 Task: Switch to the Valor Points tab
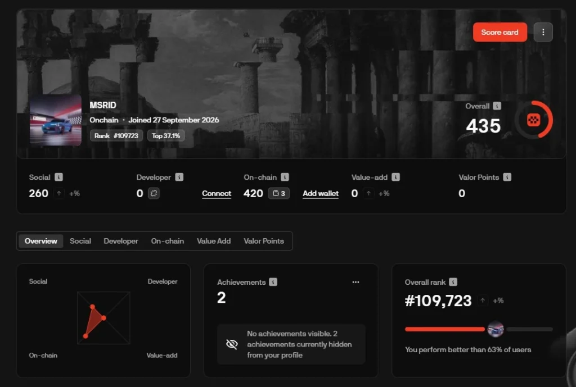pyautogui.click(x=264, y=241)
